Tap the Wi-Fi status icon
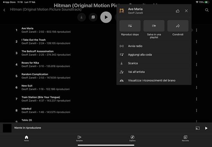The height and width of the screenshot is (147, 212). click(197, 2)
